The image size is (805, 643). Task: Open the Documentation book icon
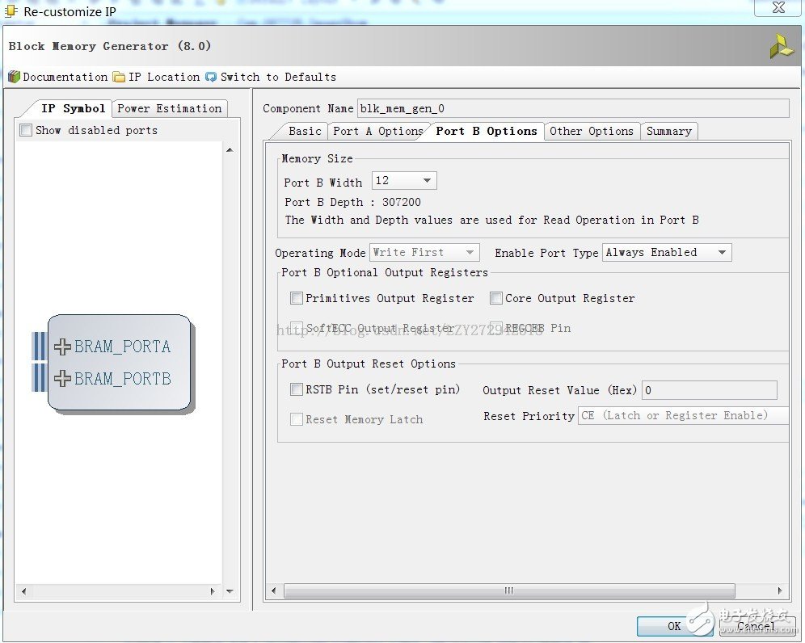(14, 77)
